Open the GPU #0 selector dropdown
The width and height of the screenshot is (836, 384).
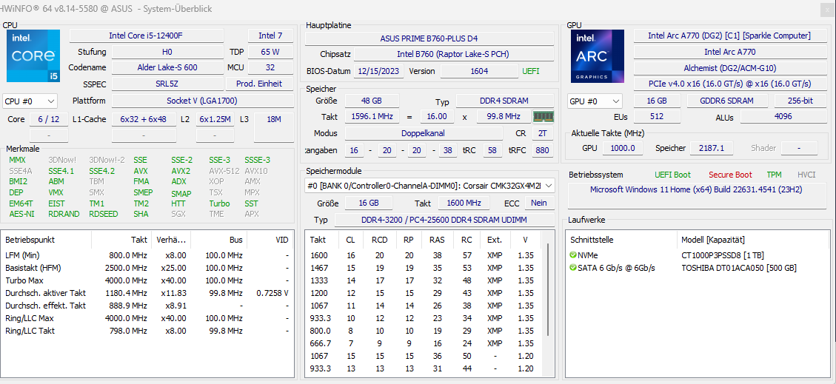coord(595,101)
